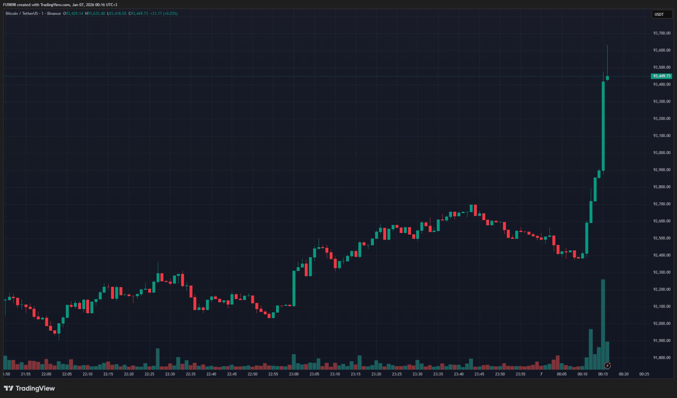Image resolution: width=677 pixels, height=398 pixels.
Task: Click the header text 'created with TradingView.com'
Action: tap(43, 5)
